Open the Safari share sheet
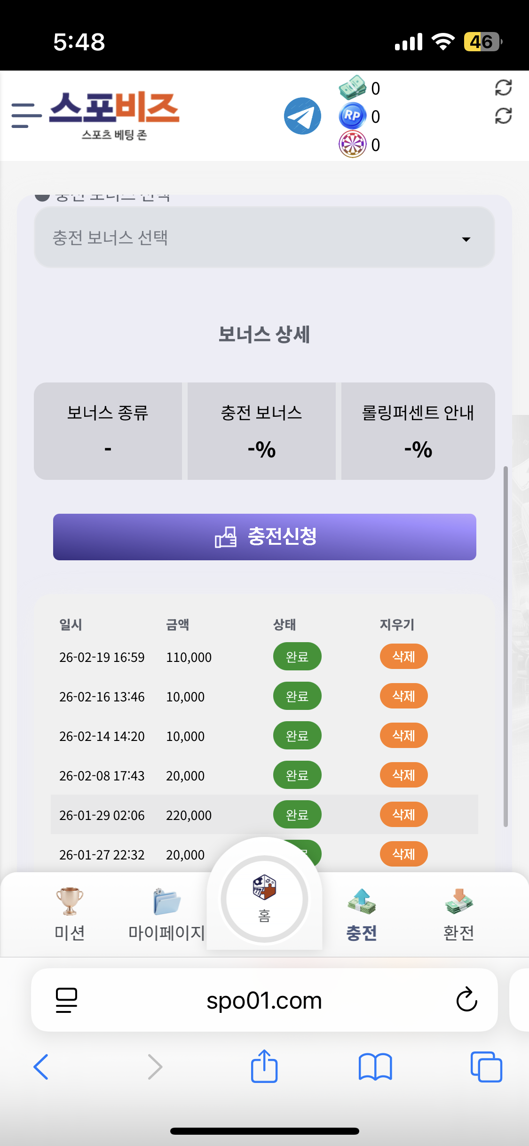Viewport: 529px width, 1146px height. click(264, 1066)
